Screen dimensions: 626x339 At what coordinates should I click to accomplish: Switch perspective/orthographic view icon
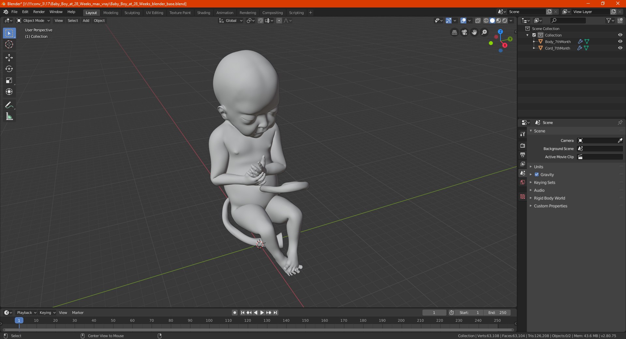point(454,32)
